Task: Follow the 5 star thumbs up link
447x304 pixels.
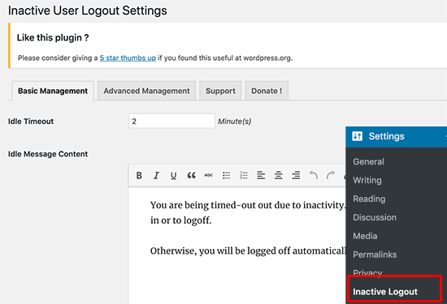Action: coord(128,58)
